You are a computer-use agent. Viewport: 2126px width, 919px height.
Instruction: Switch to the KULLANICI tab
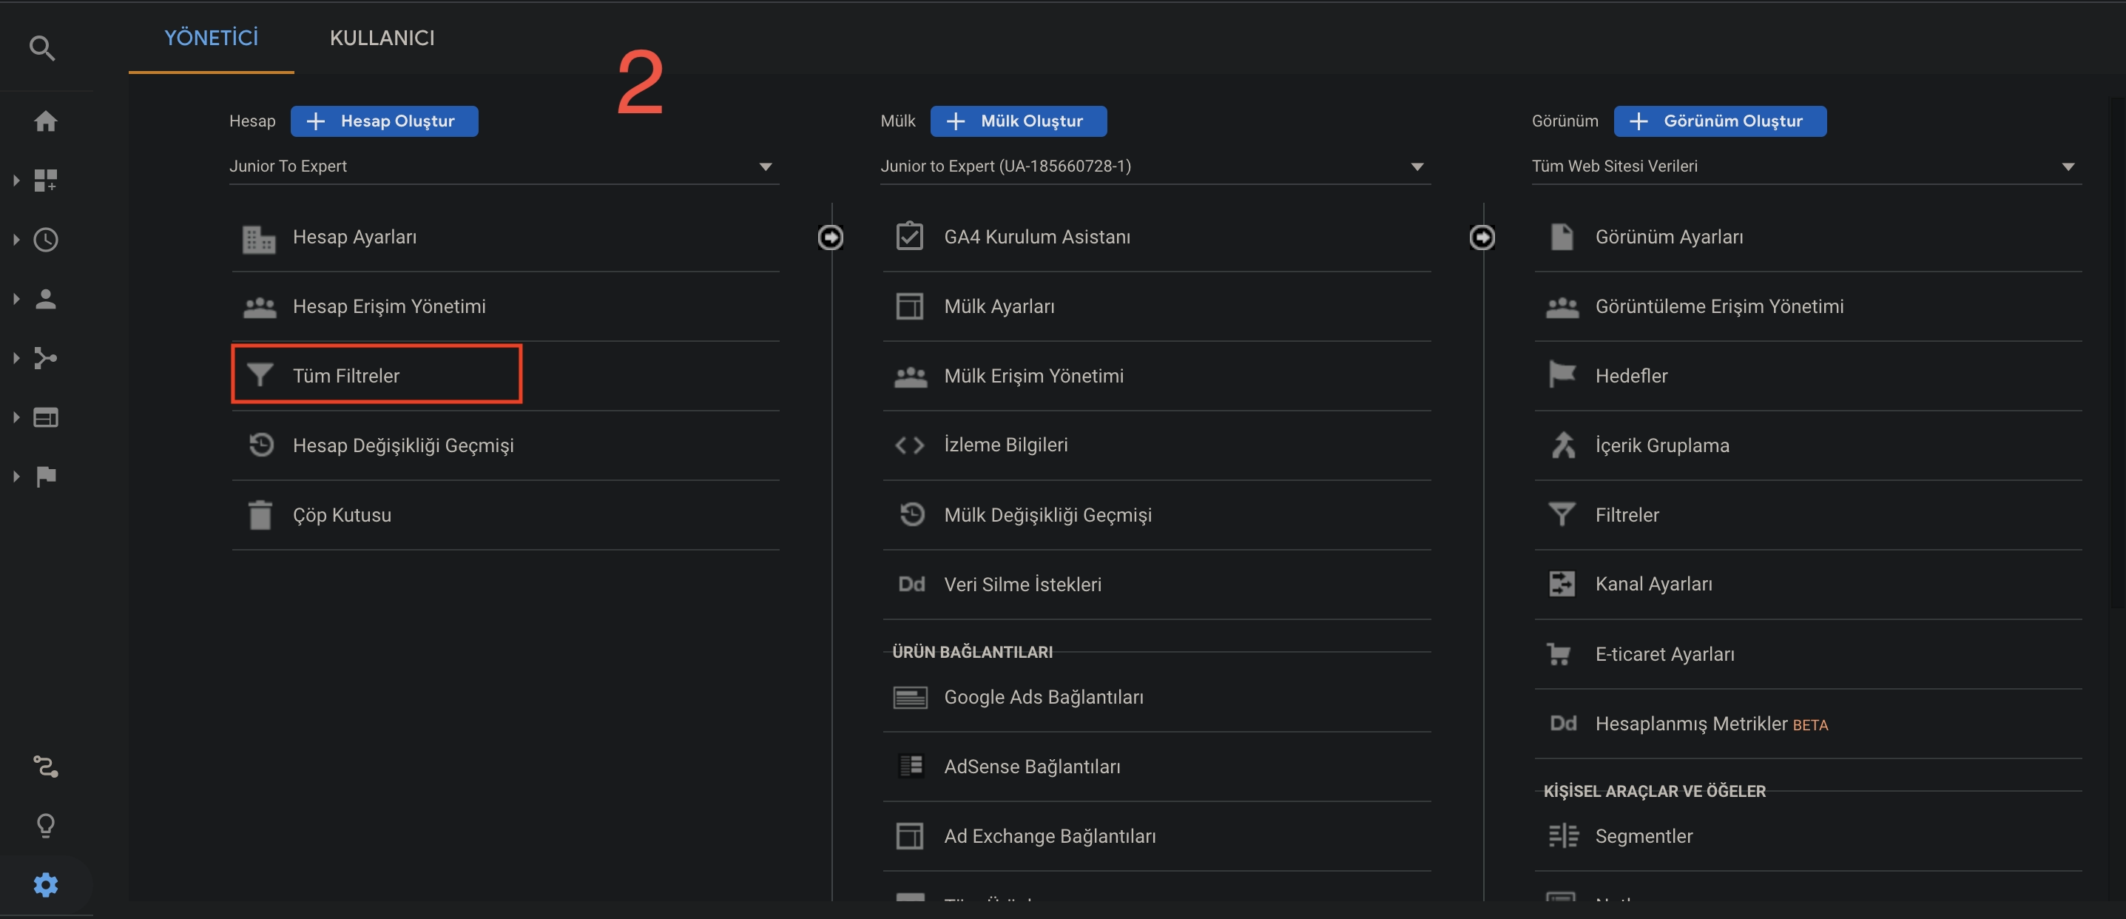[382, 37]
